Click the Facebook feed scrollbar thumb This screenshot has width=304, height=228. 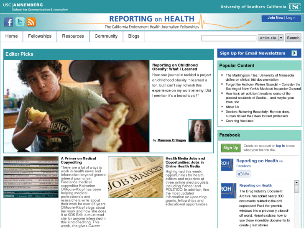click(296, 189)
